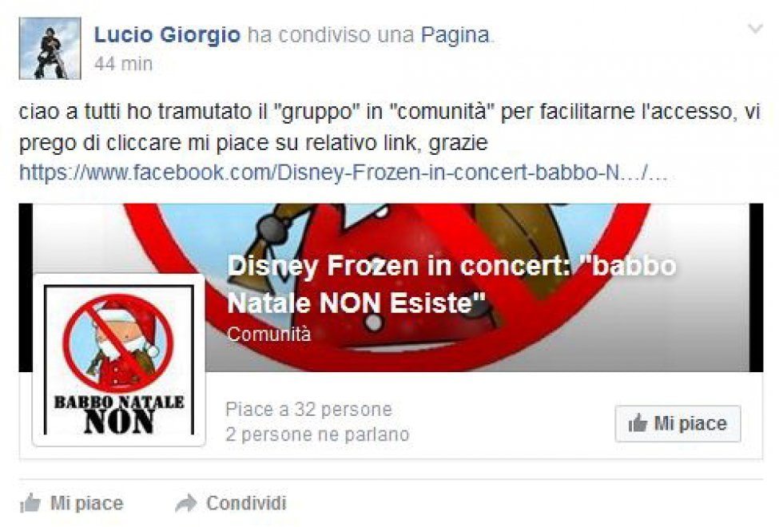Click the thumbs-up icon below the post
This screenshot has height=527, width=779.
pyautogui.click(x=30, y=503)
